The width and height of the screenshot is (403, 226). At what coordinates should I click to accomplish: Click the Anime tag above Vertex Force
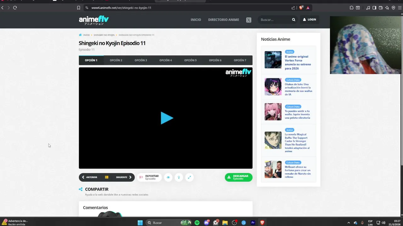tap(290, 52)
